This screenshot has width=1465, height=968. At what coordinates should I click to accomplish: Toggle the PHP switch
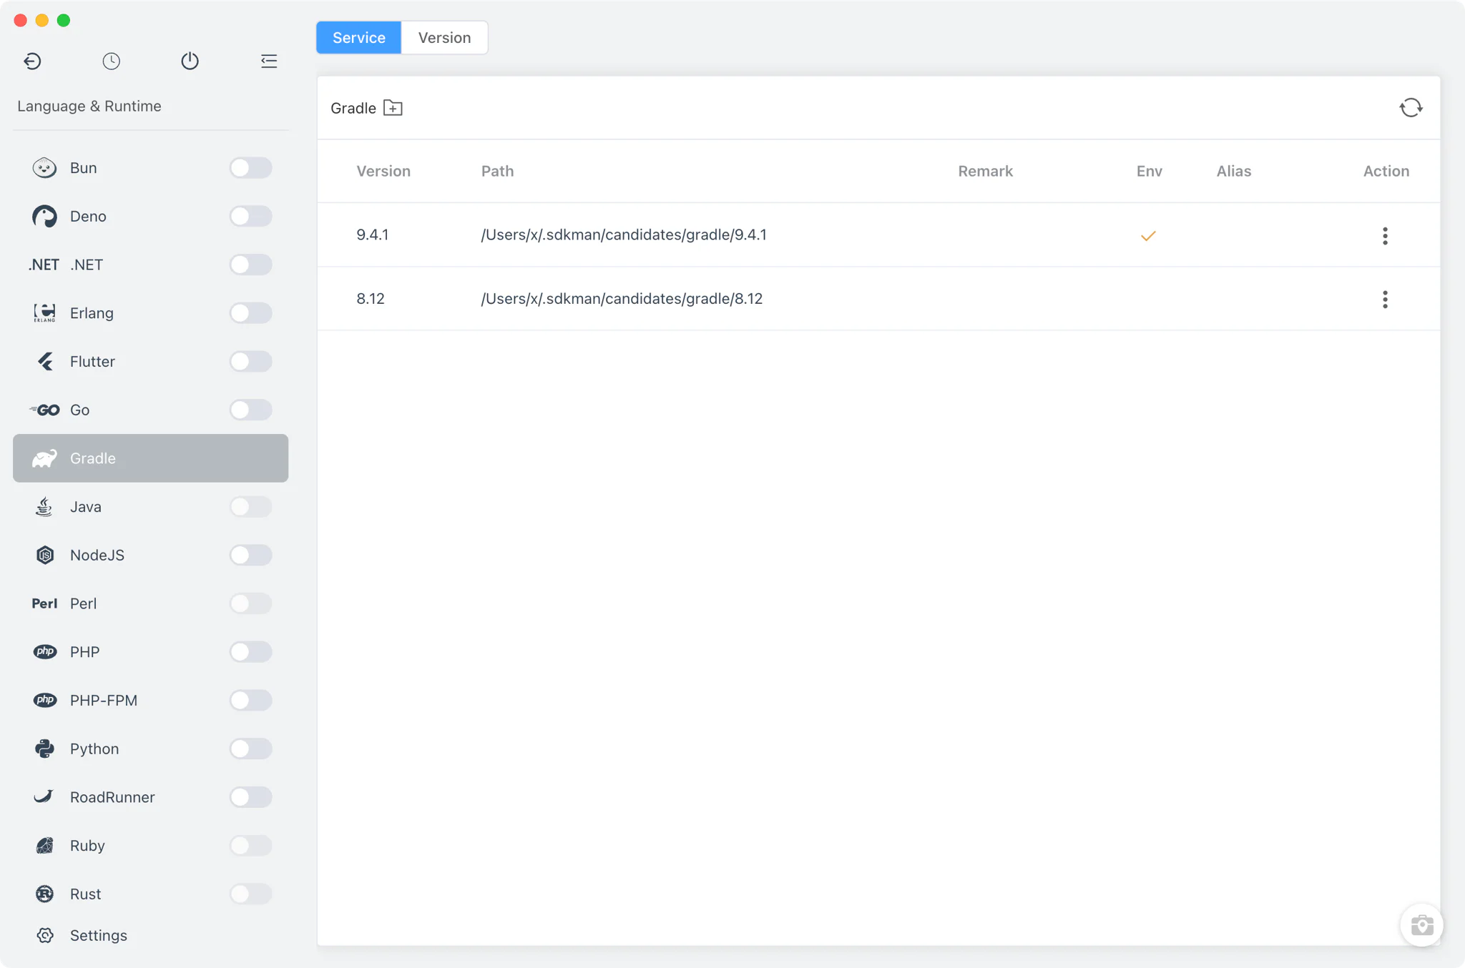[x=250, y=652]
